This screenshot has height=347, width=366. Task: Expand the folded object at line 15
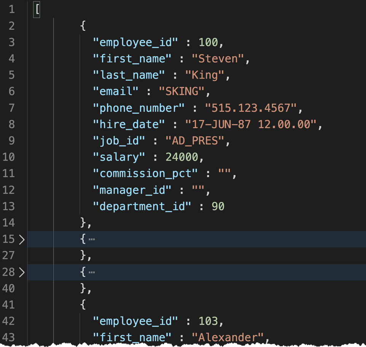click(x=22, y=239)
